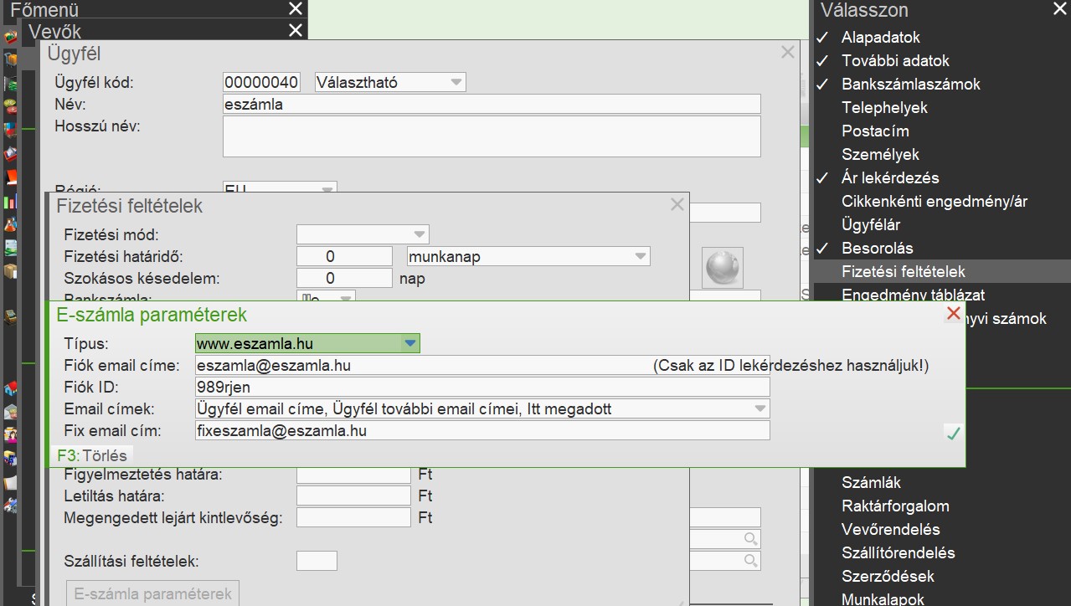Toggle További adatok in Válasszon list
The height and width of the screenshot is (606, 1071).
coord(895,61)
